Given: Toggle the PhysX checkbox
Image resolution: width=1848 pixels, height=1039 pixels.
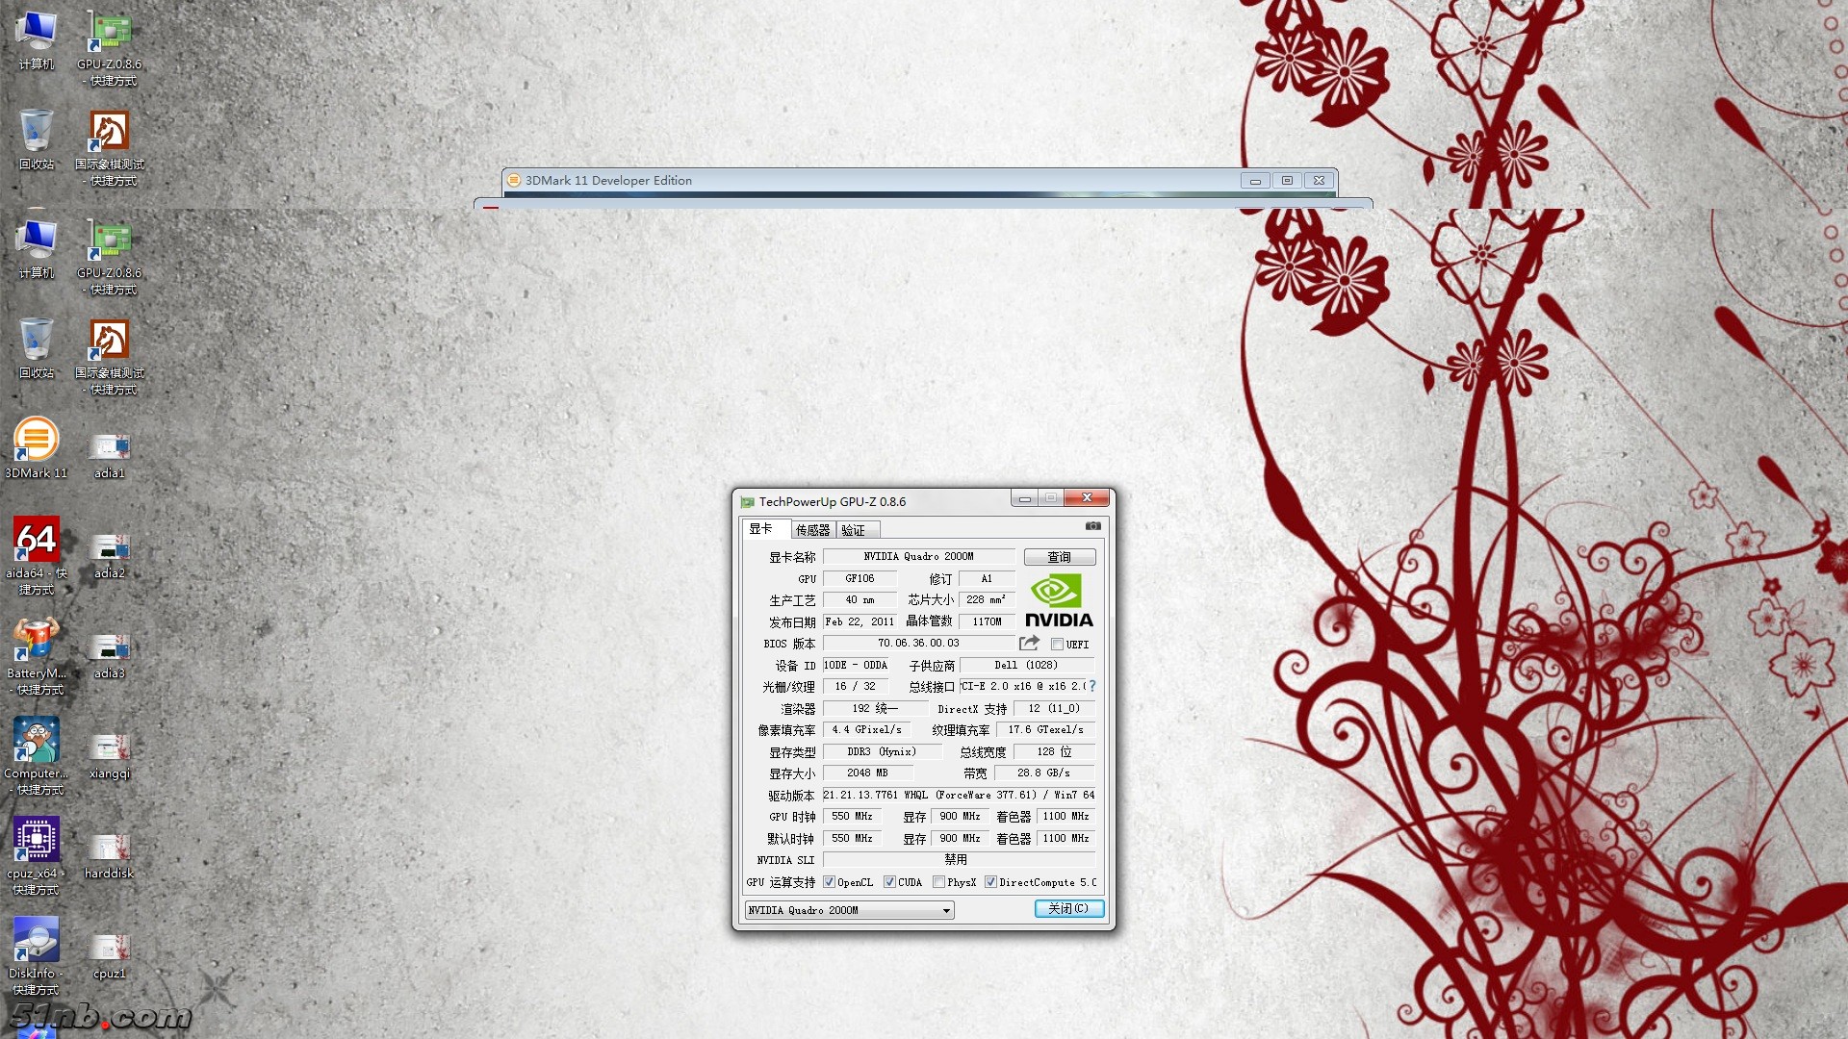Looking at the screenshot, I should point(938,882).
